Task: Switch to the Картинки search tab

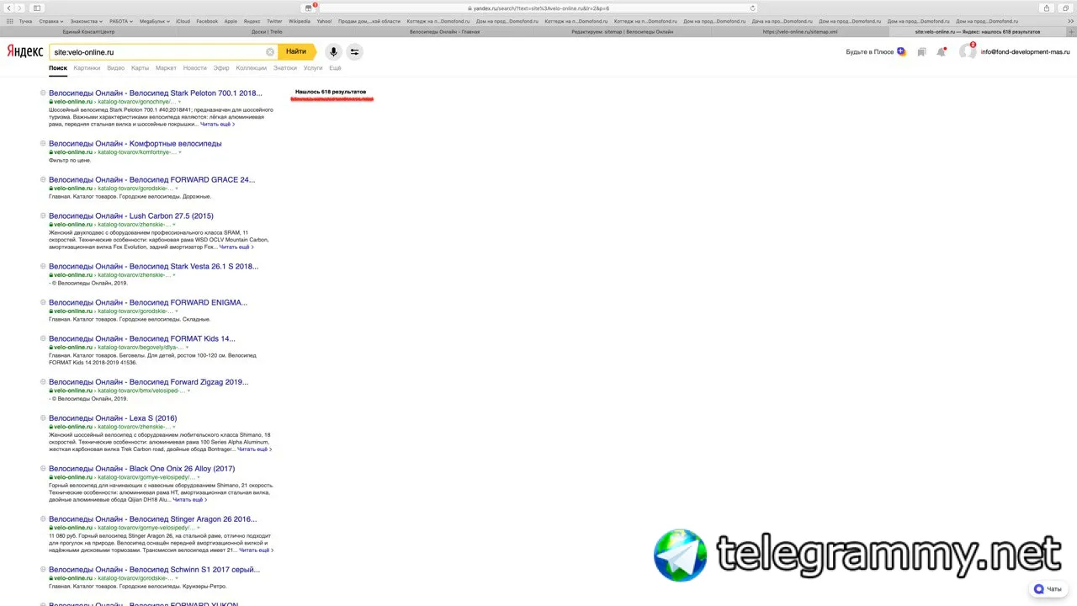Action: pyautogui.click(x=87, y=67)
